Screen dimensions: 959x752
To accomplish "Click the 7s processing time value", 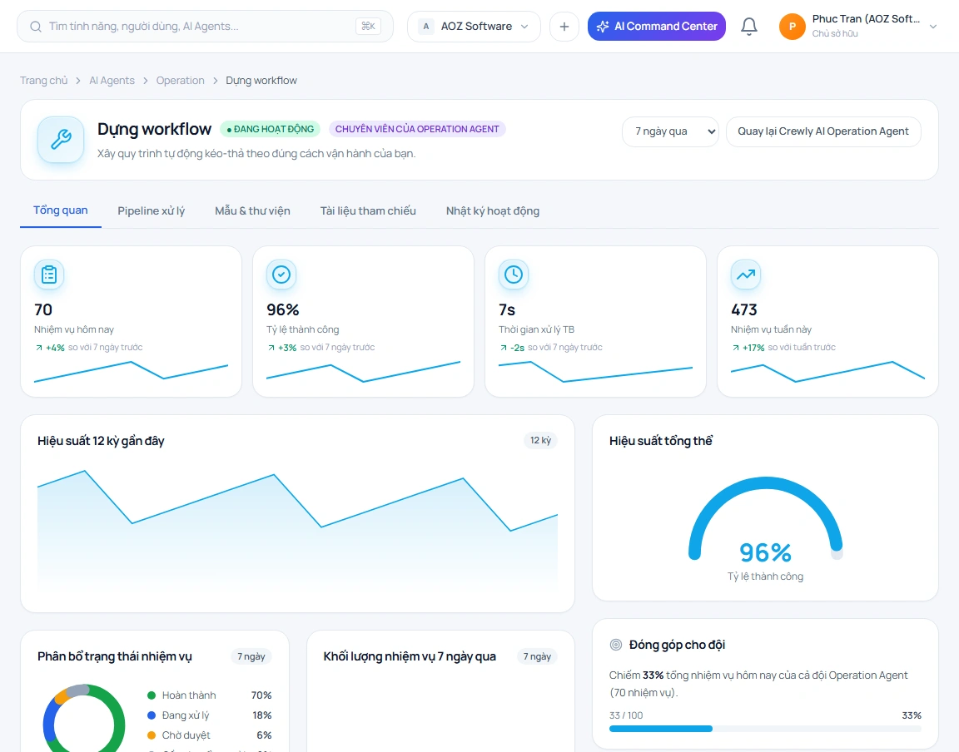I will click(507, 310).
